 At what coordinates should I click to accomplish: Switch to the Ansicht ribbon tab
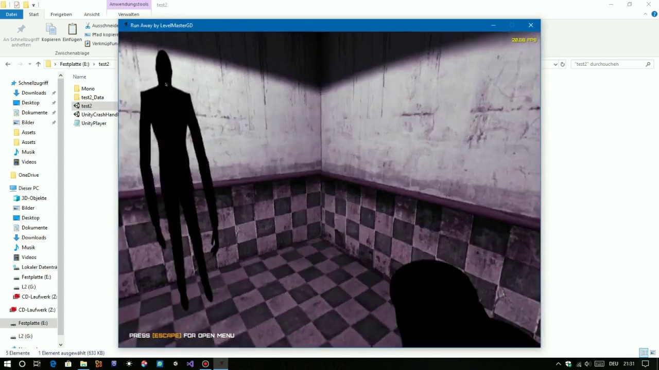[92, 14]
